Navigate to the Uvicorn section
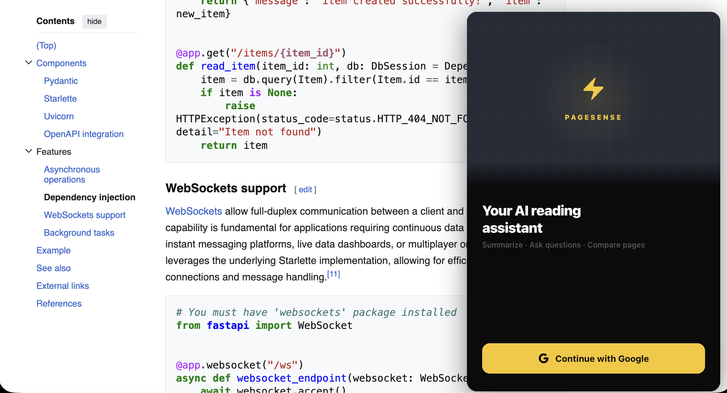 pos(59,116)
